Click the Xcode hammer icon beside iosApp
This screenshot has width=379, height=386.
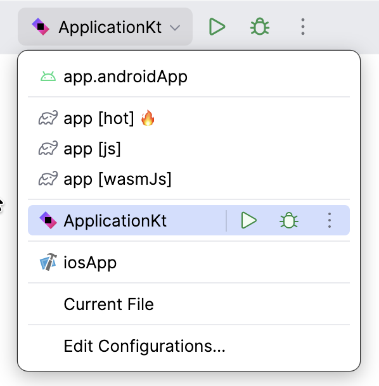pyautogui.click(x=48, y=262)
